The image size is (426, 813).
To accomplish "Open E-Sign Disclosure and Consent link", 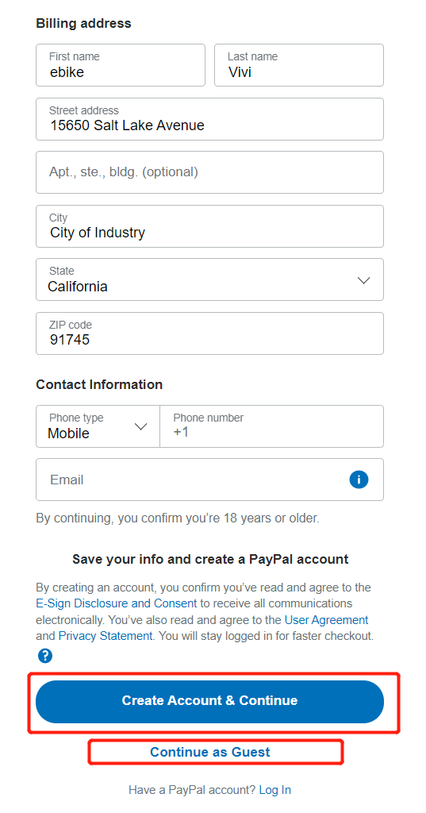I will click(x=117, y=604).
